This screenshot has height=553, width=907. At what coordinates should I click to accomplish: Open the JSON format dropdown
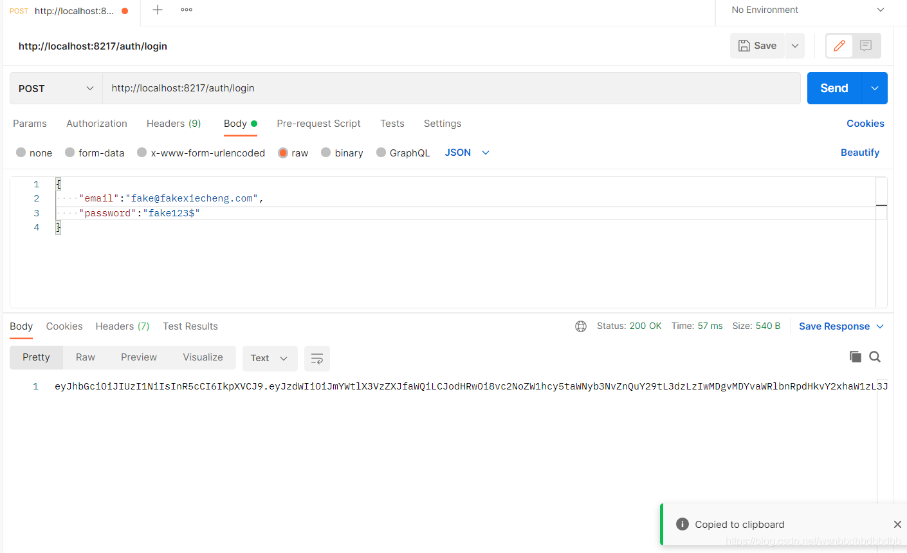click(x=467, y=153)
